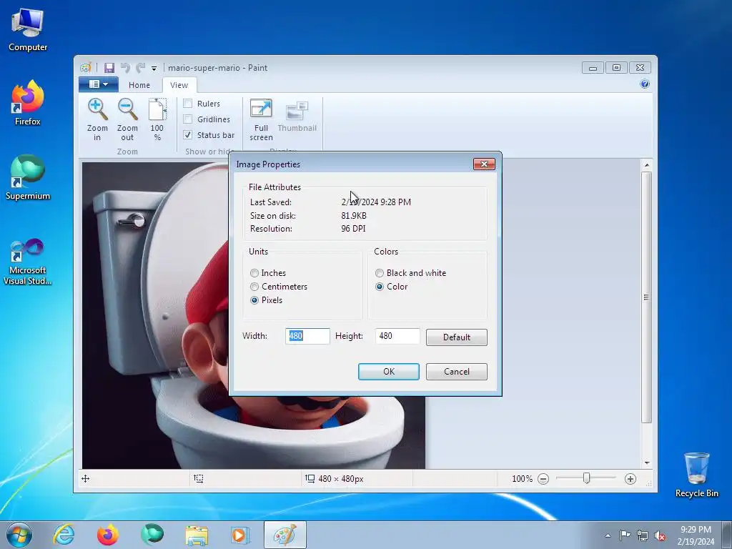This screenshot has width=732, height=549.
Task: Click the Show desktop strip at taskbar end
Action: (x=727, y=535)
